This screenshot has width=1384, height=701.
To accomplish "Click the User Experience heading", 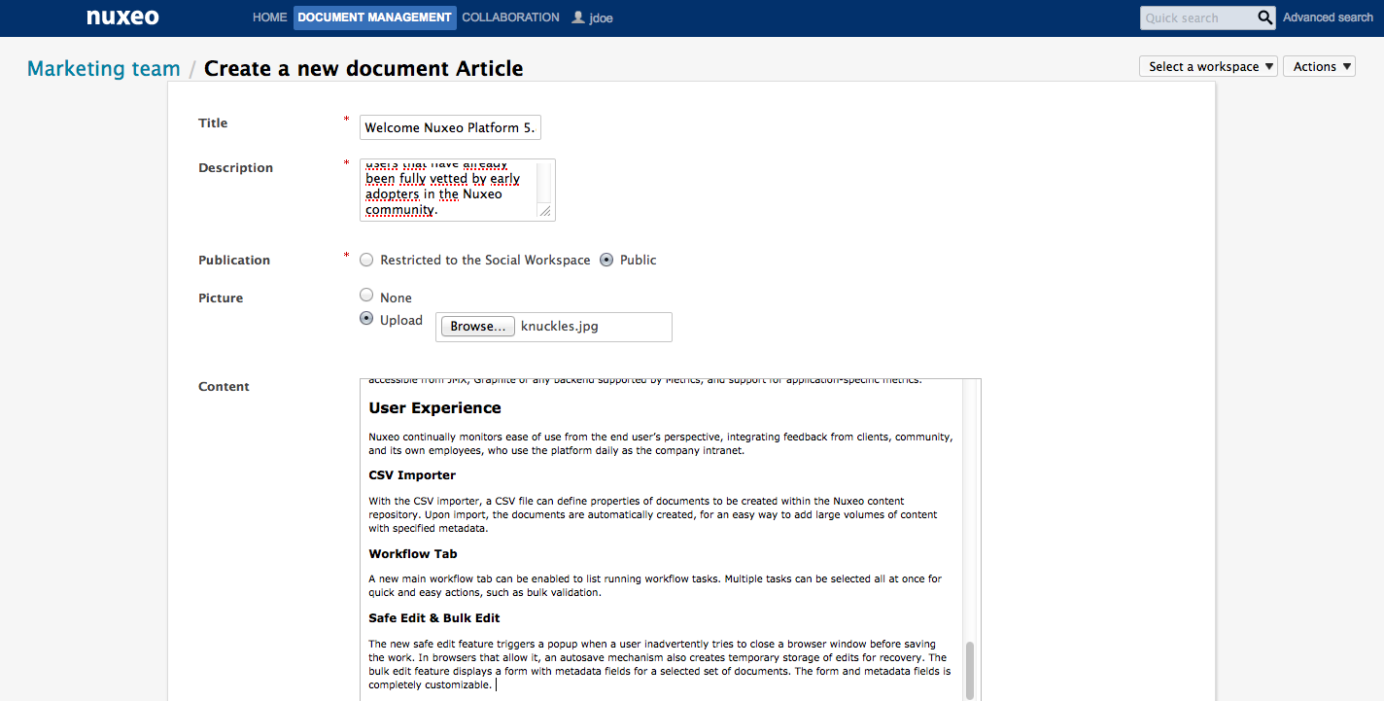I will click(x=434, y=408).
